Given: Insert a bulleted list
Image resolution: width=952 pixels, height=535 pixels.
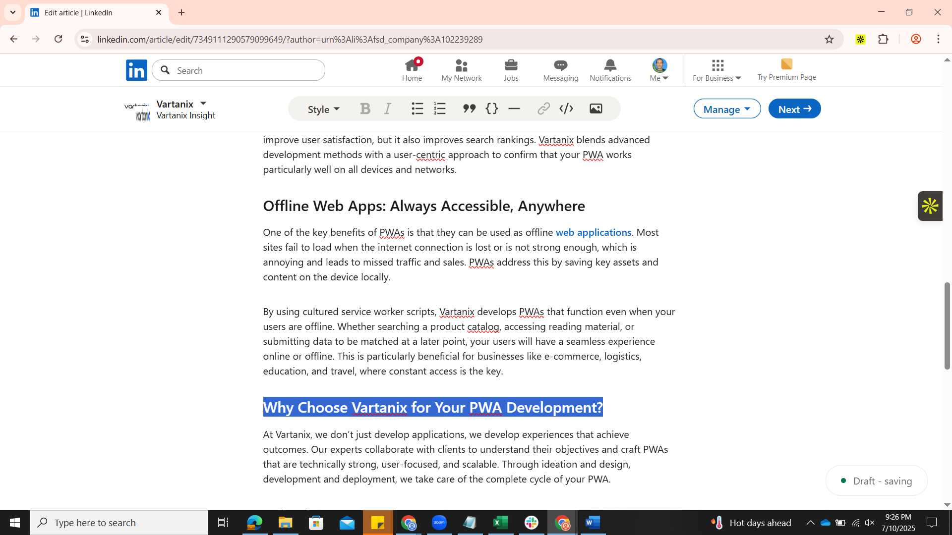Looking at the screenshot, I should pos(417,108).
